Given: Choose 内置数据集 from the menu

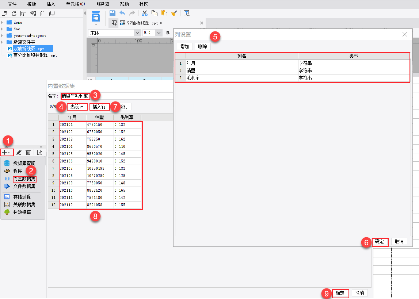Looking at the screenshot, I should pos(24,179).
